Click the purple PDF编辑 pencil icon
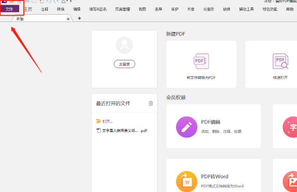The width and height of the screenshot is (297, 192). pos(186,126)
